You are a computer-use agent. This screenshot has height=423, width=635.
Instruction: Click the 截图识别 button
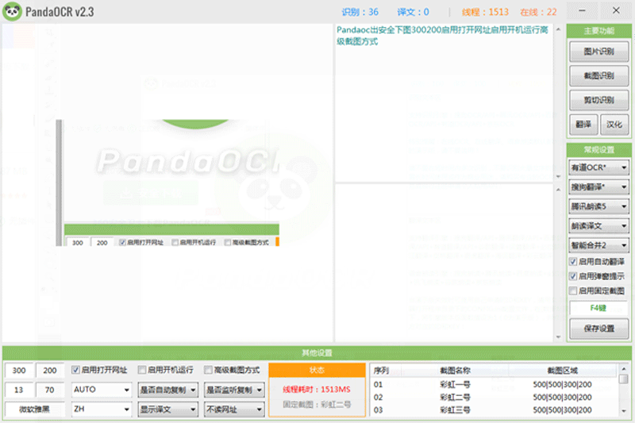(x=598, y=75)
